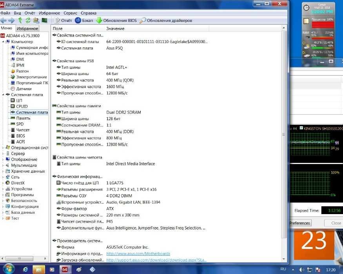
Task: Click Preferences button in background window
Action: [x=300, y=223]
